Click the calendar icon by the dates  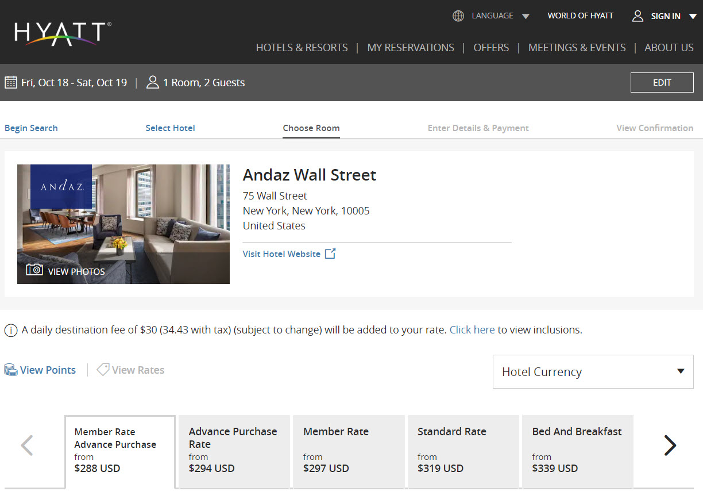(x=11, y=82)
